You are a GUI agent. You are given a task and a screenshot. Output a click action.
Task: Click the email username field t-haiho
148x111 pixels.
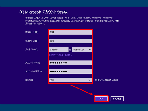[59, 50]
